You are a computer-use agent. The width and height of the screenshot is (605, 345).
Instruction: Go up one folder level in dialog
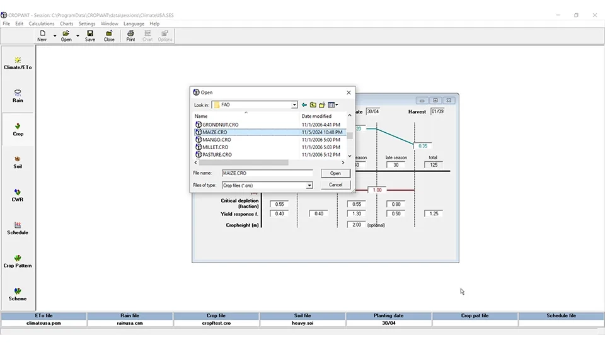pyautogui.click(x=313, y=105)
